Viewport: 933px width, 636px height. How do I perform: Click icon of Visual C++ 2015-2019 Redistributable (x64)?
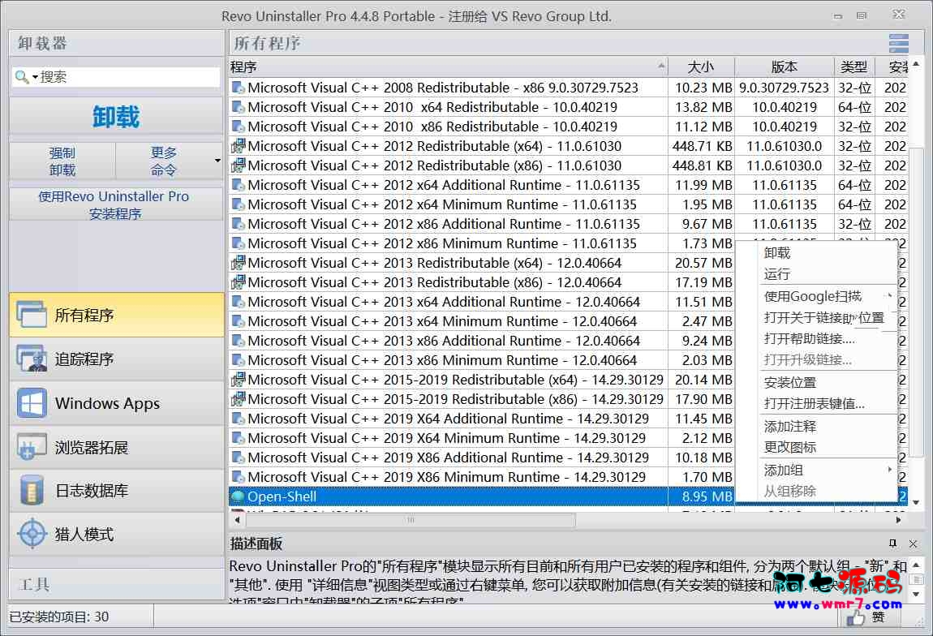tap(238, 380)
